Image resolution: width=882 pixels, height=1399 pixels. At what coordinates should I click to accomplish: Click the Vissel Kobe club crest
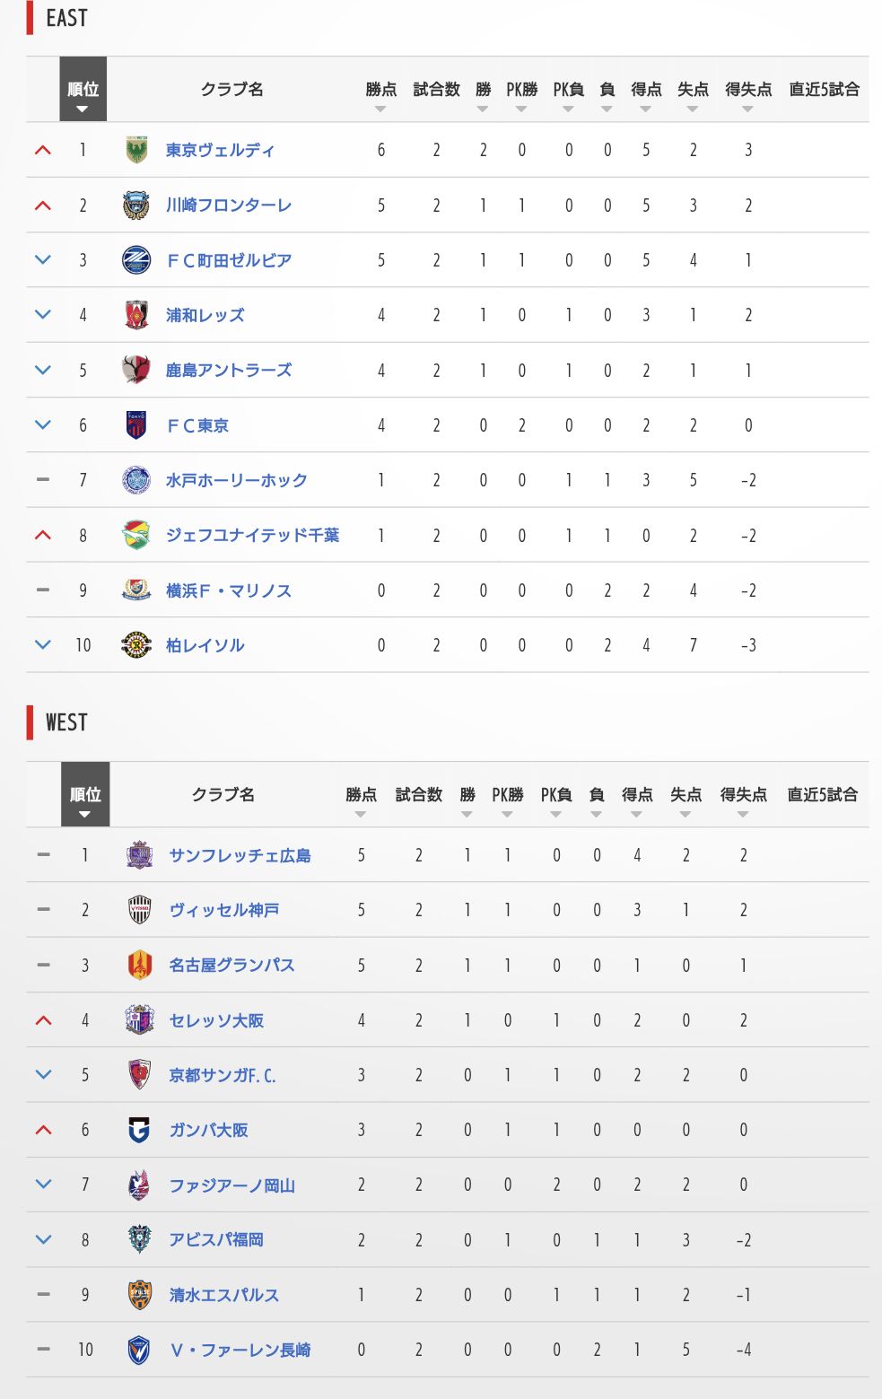click(x=139, y=910)
